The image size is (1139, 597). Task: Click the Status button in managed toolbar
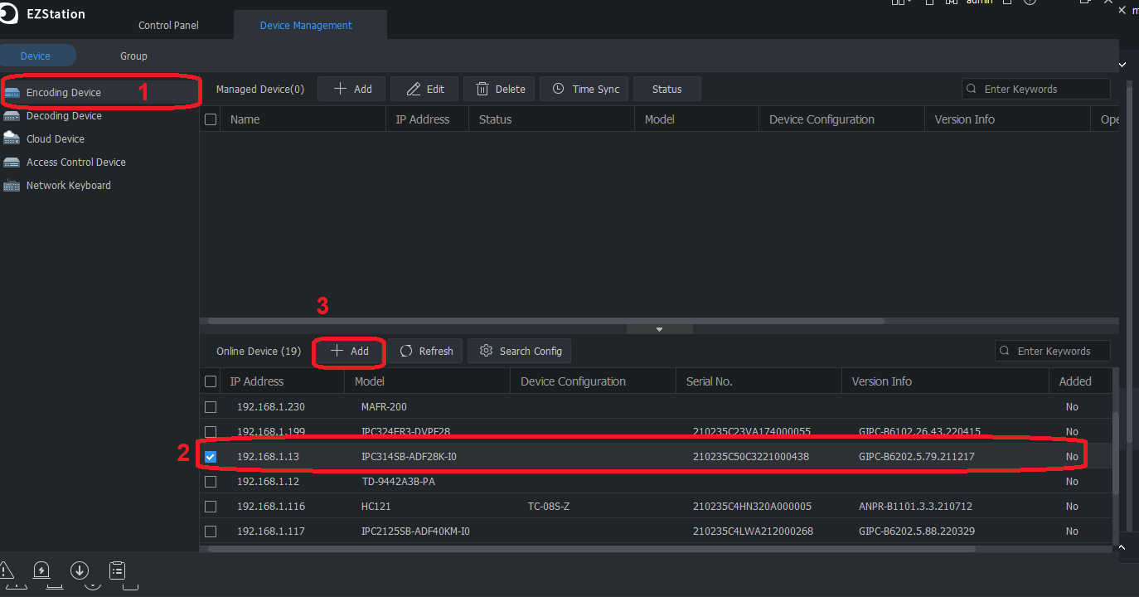click(x=666, y=89)
